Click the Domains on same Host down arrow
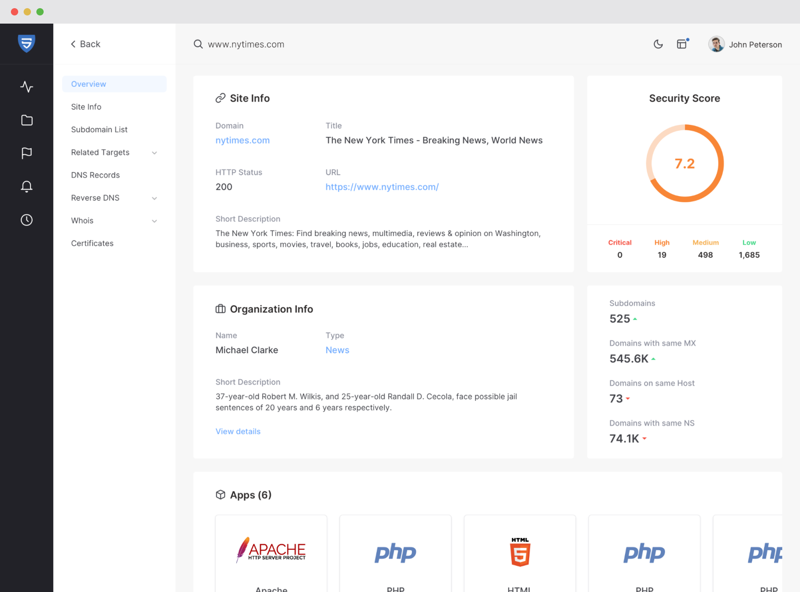Screen dimensions: 800x592 628,399
